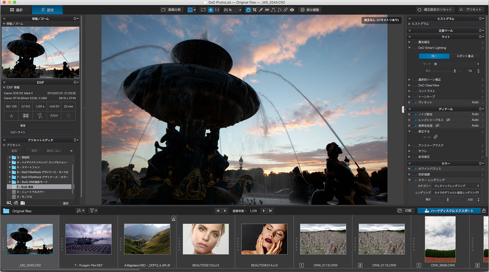
Task: Go to next image with the forward arrow
Action: tap(264, 211)
